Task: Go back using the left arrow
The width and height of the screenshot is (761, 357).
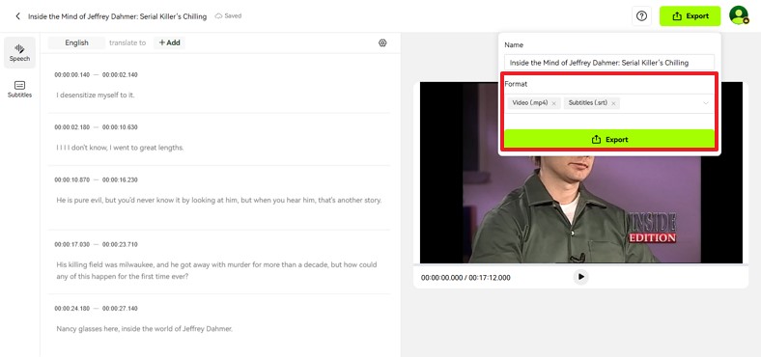Action: click(18, 16)
